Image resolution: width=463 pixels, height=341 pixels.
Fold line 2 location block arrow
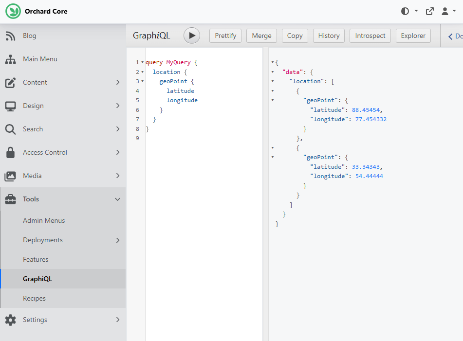pos(143,72)
